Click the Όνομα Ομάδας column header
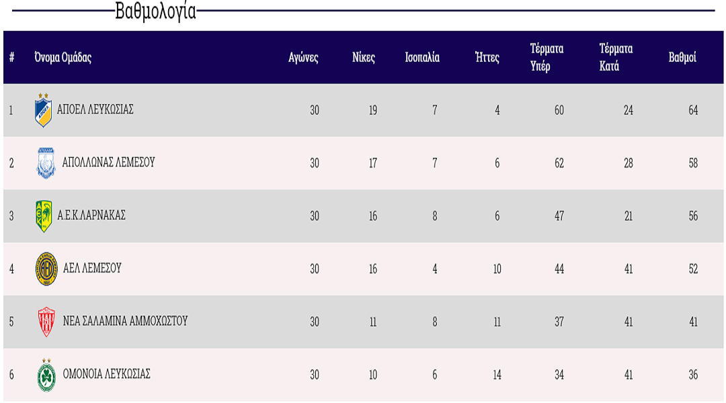Image resolution: width=726 pixels, height=403 pixels. point(63,58)
